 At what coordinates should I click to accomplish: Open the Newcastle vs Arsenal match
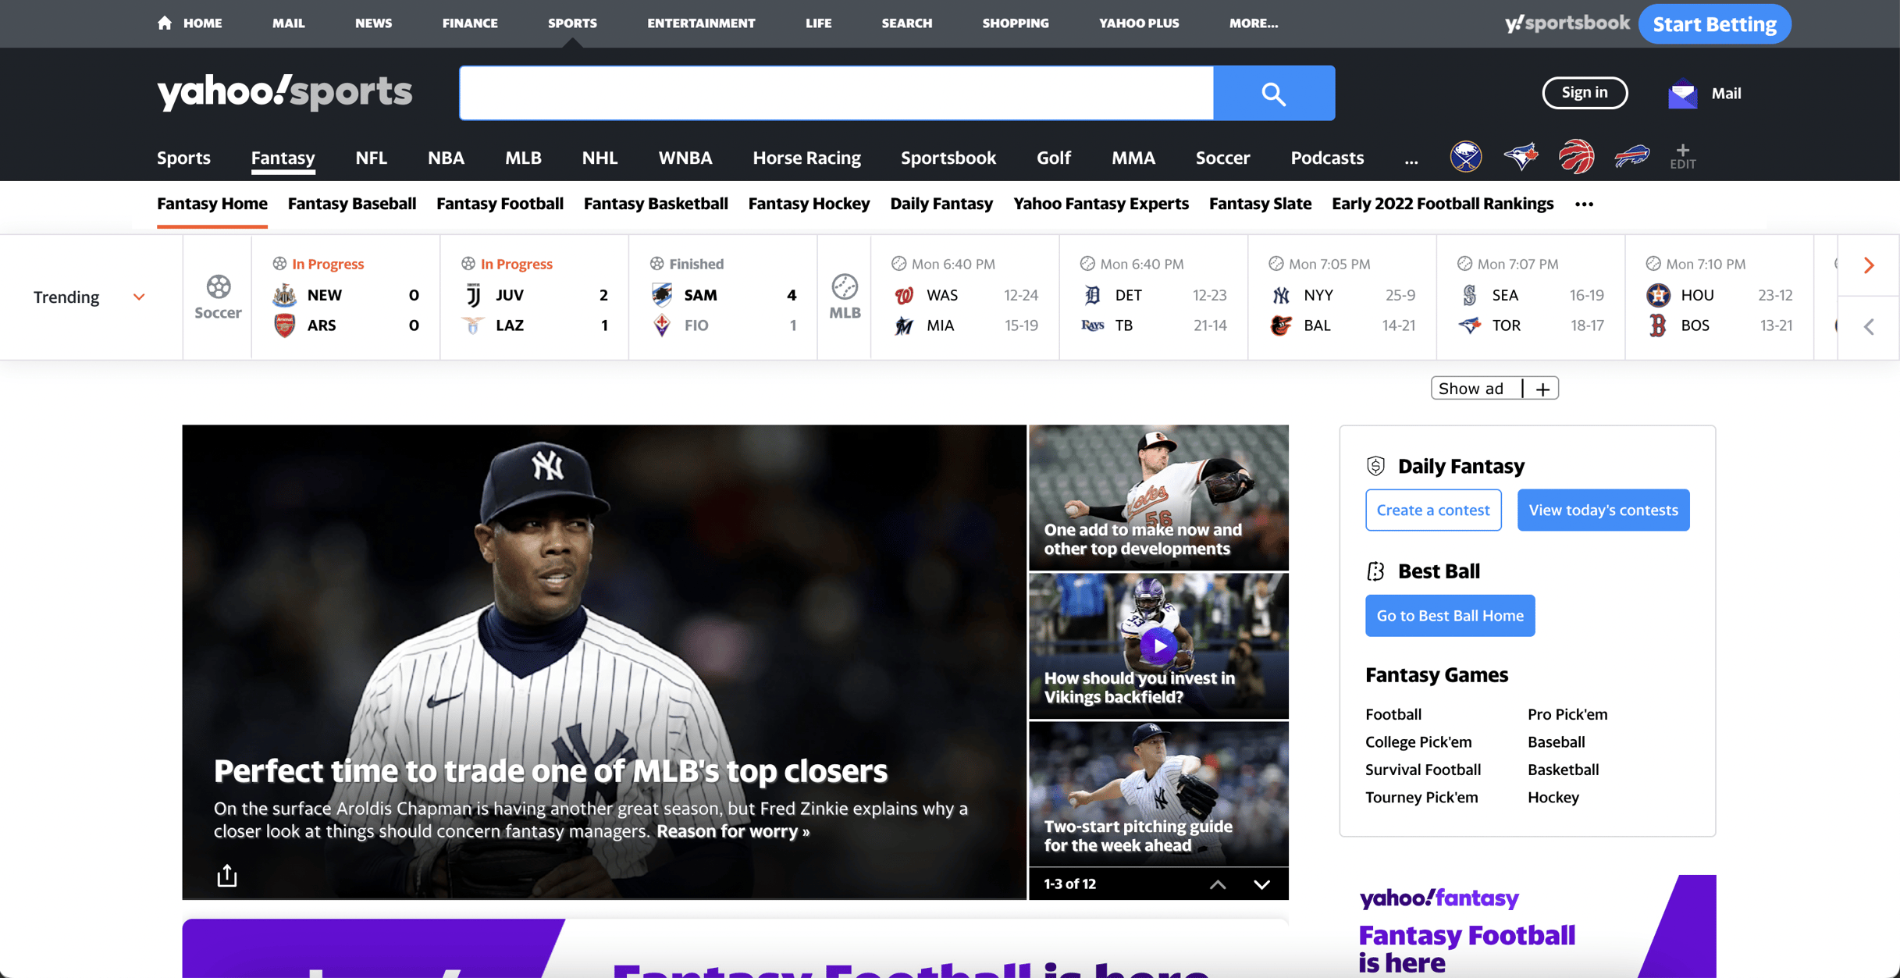(x=346, y=297)
